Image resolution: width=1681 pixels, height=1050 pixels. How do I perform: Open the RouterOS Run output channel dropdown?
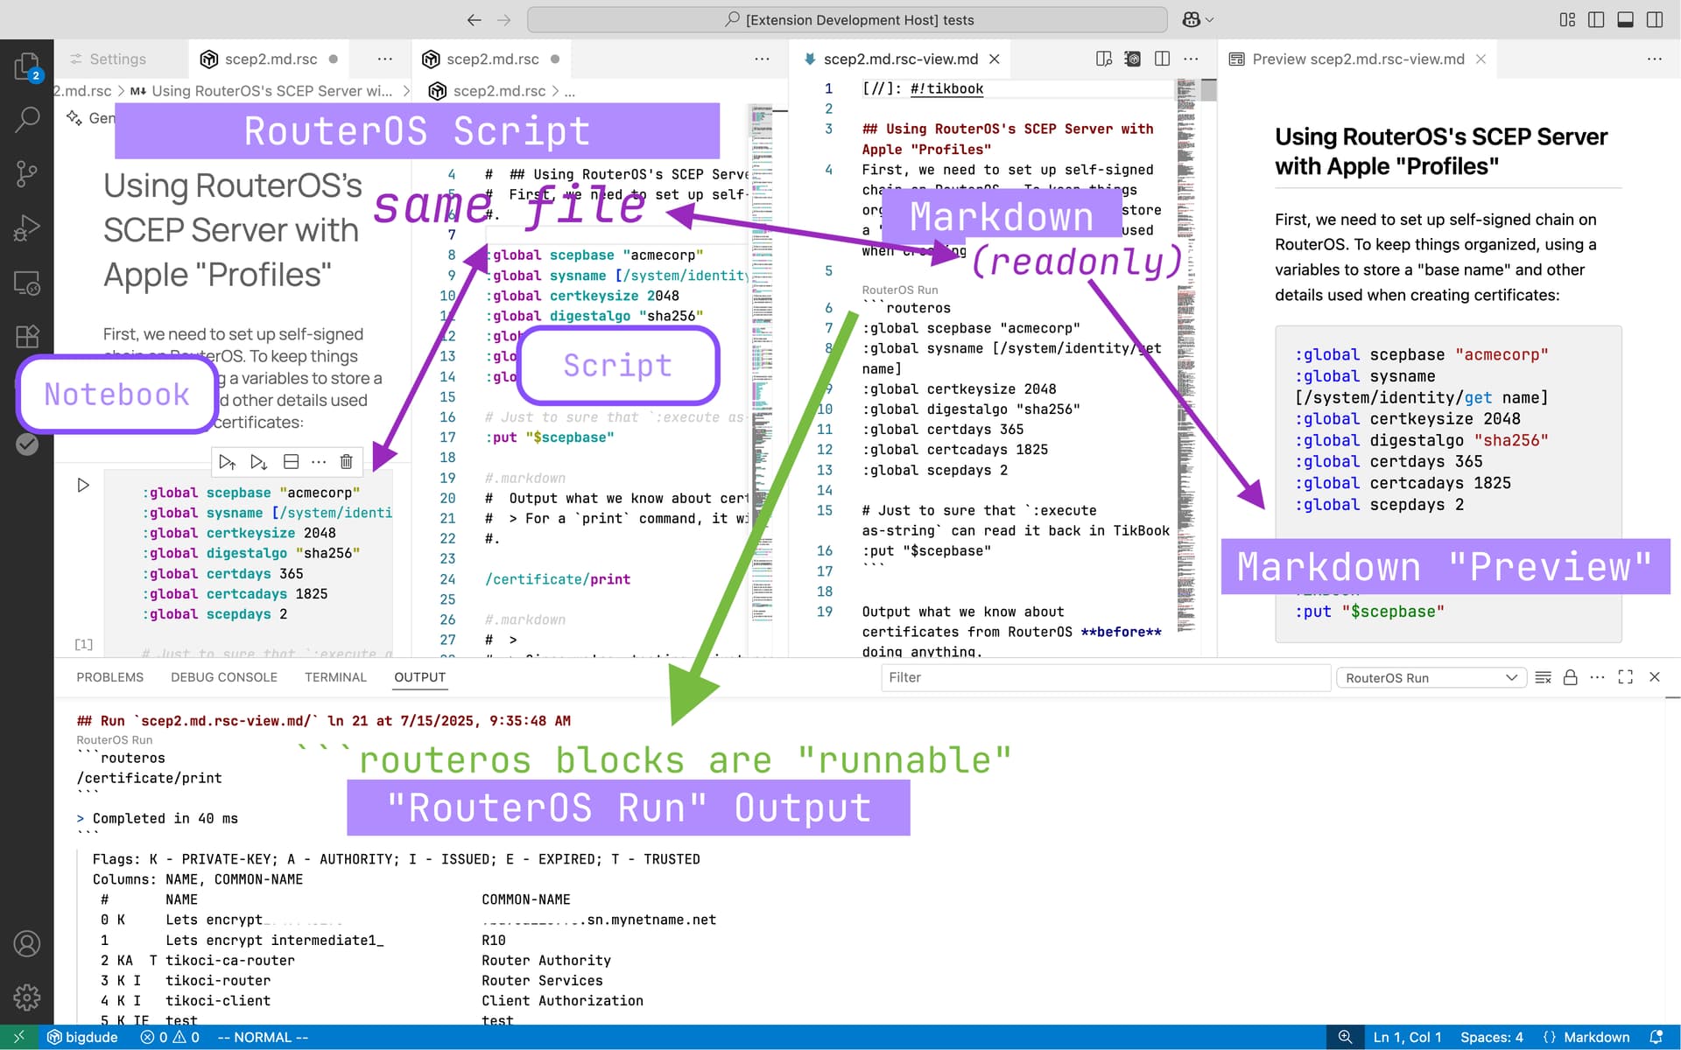1431,677
